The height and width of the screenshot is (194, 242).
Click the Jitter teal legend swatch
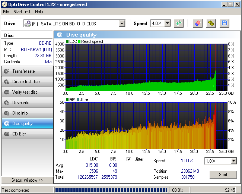78,100
